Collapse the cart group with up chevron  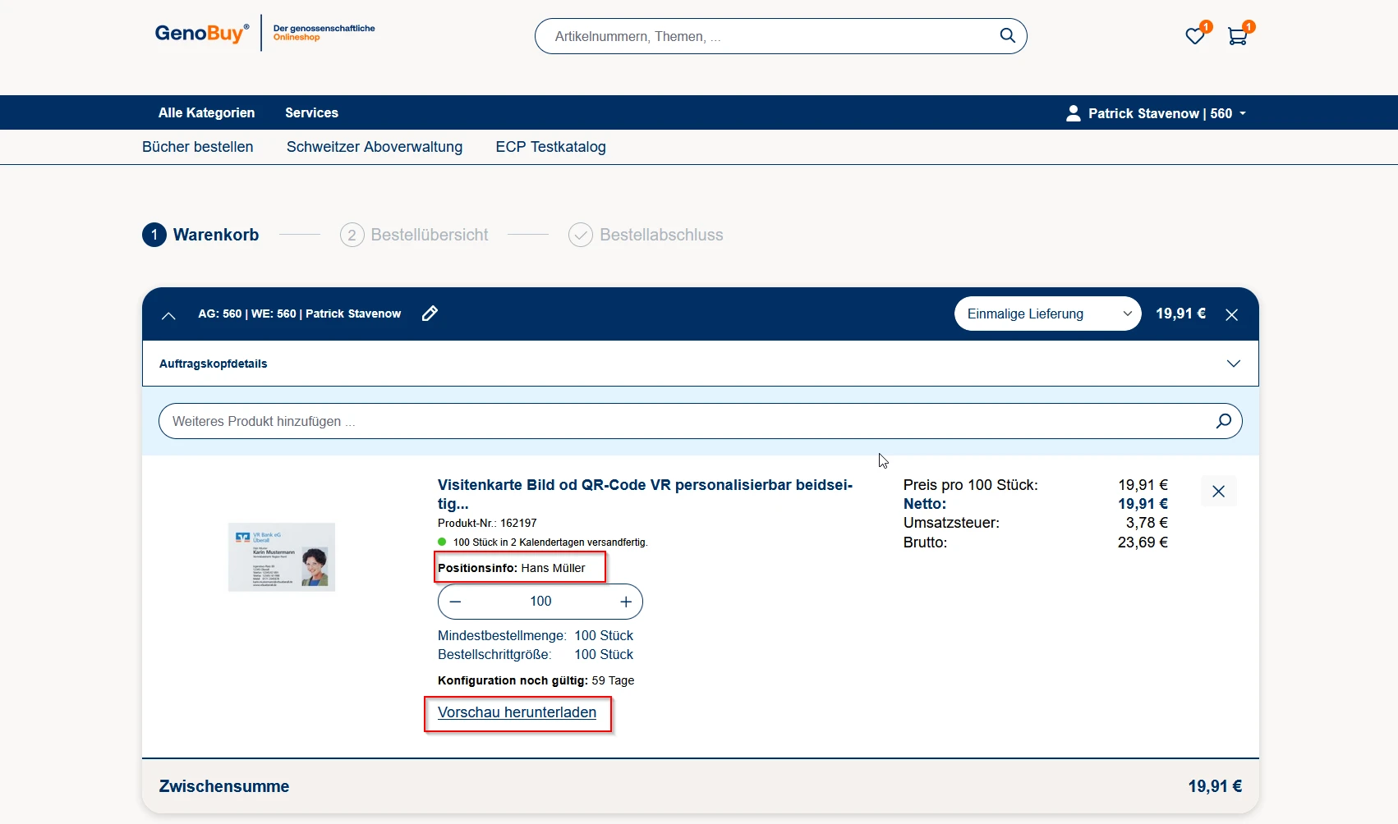(x=168, y=315)
